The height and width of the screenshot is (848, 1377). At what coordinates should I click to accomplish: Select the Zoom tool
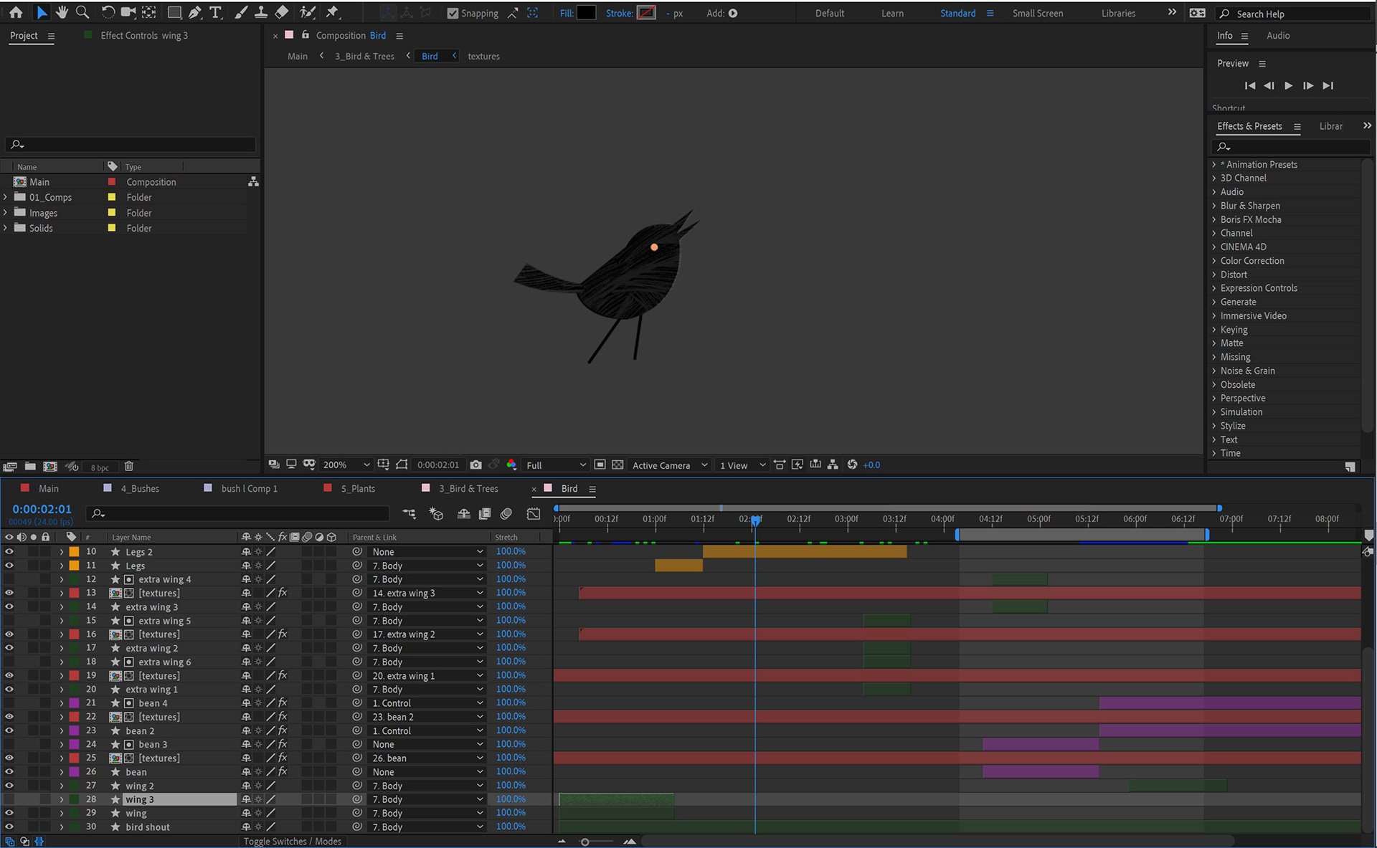(x=82, y=12)
